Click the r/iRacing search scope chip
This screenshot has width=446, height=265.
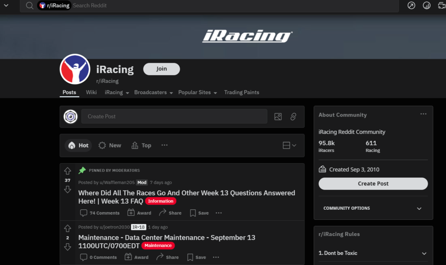click(54, 5)
